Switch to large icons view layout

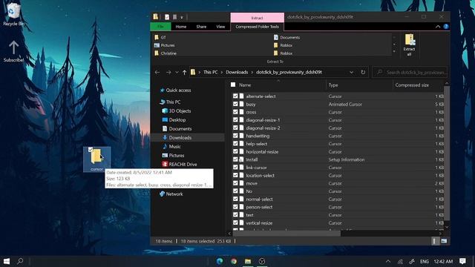point(444,241)
